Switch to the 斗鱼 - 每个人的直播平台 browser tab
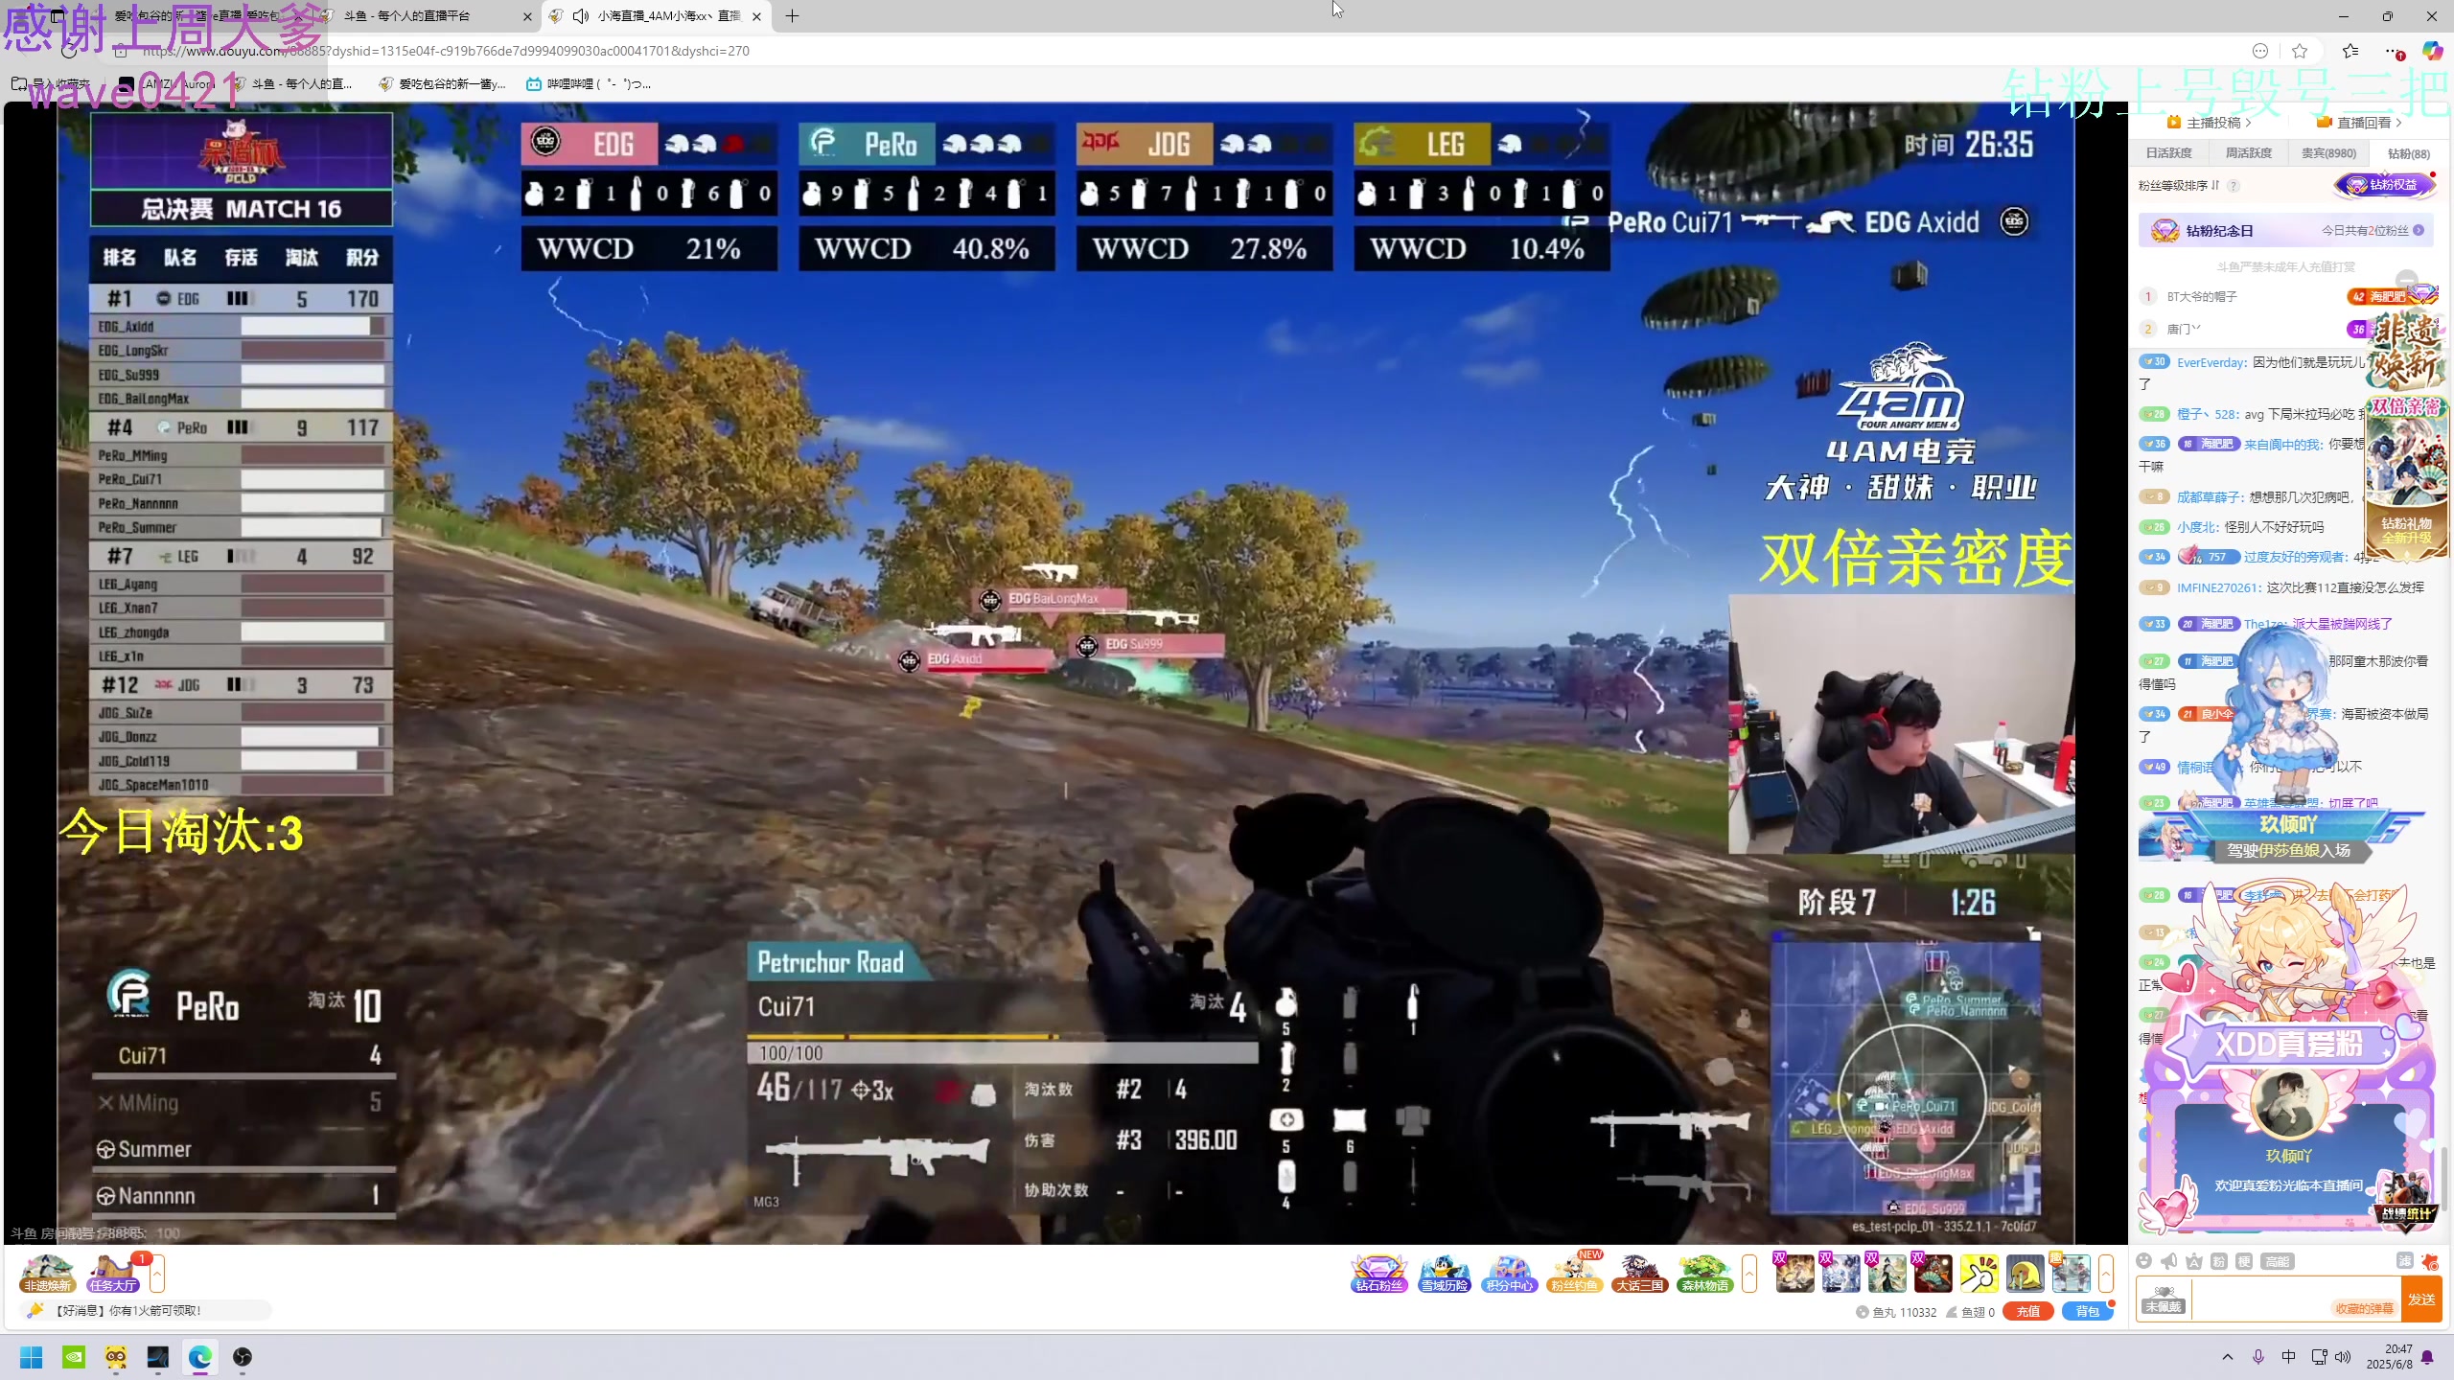Screen dimensions: 2454x1380 [427, 16]
